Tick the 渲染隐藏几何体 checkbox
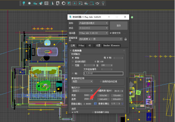The width and height of the screenshot is (175, 122). [93, 112]
